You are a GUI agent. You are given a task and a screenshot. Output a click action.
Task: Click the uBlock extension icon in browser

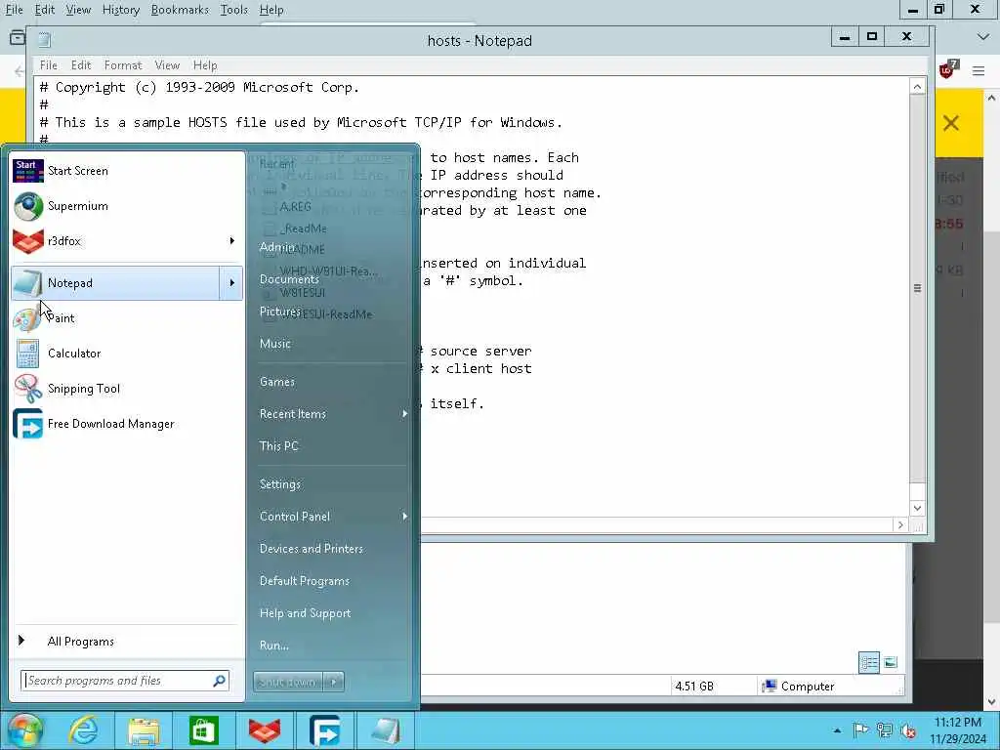pyautogui.click(x=948, y=69)
